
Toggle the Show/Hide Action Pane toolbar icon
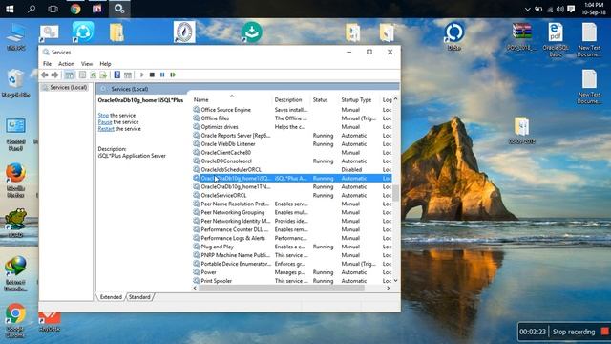click(x=128, y=75)
